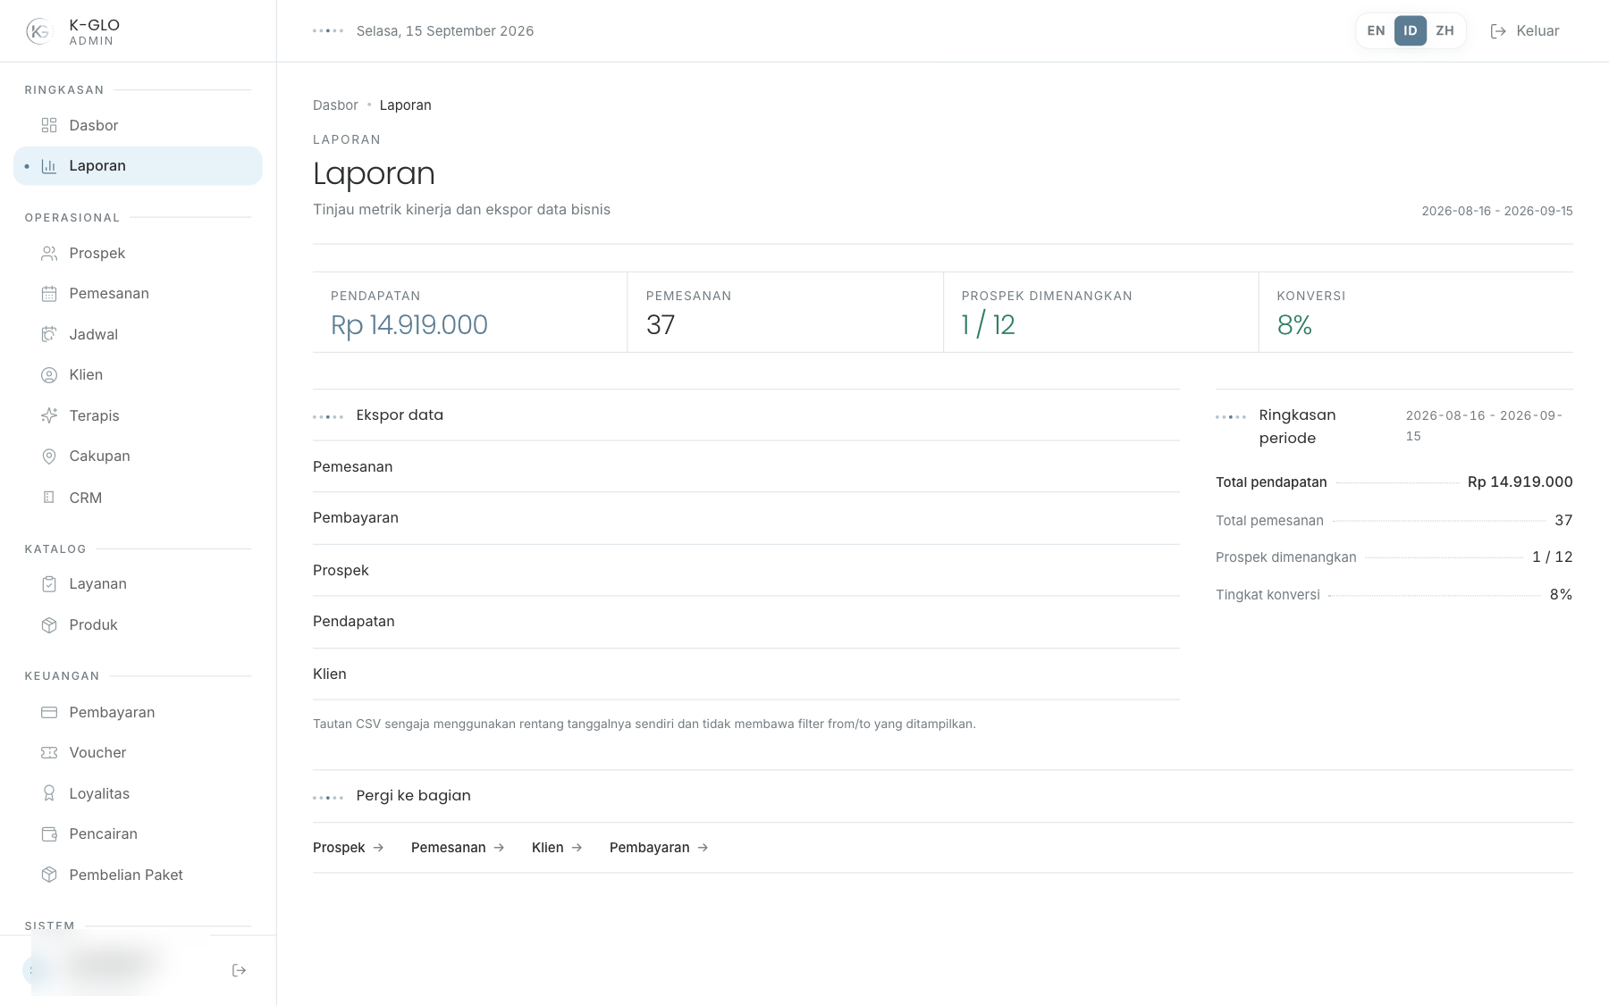Follow the Prospek link under Pergi ke bagian

(x=349, y=848)
